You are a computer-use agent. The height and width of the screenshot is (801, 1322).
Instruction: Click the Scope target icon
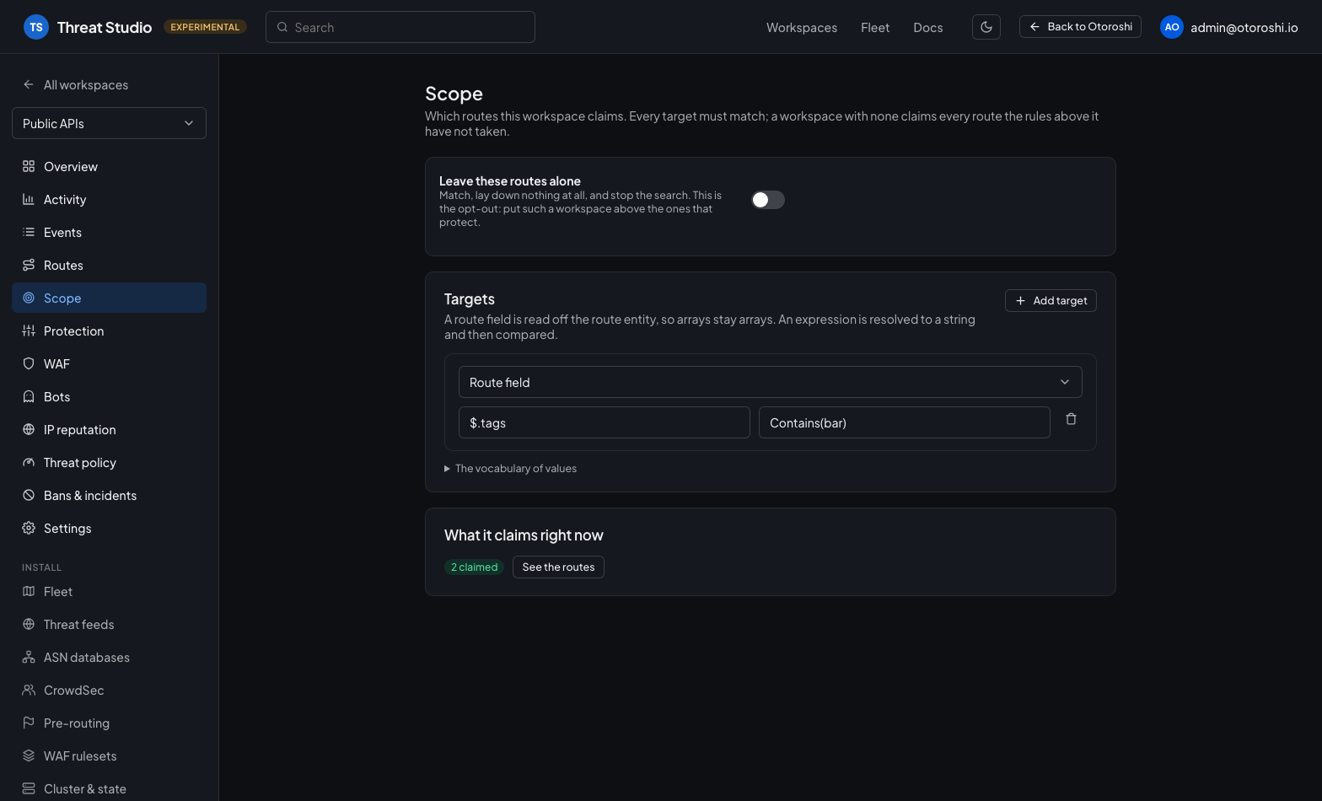point(29,298)
